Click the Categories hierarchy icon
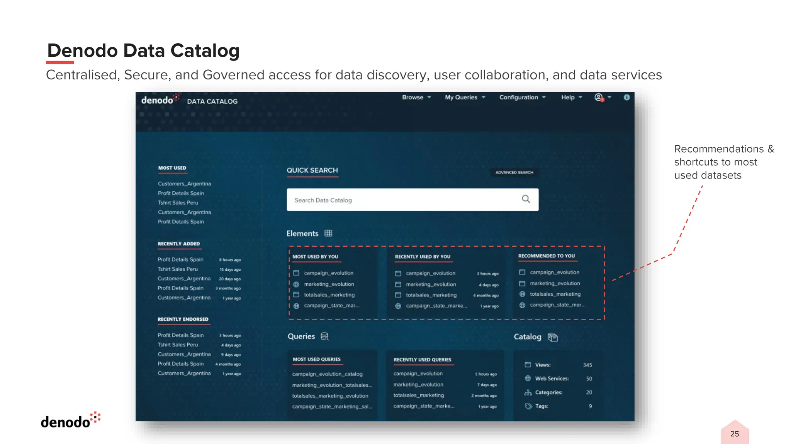This screenshot has height=444, width=791. coord(528,392)
